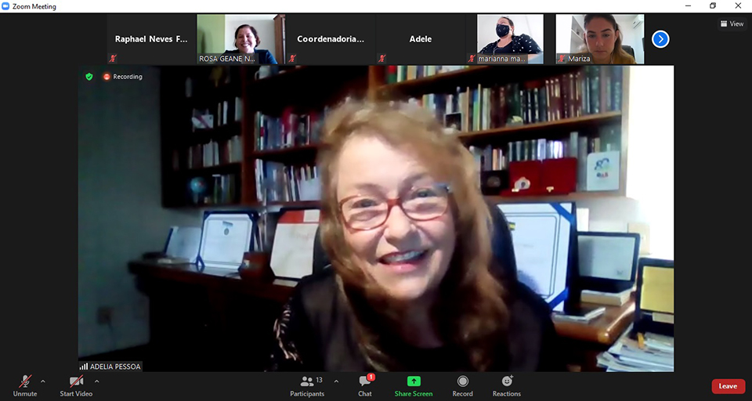Open the Reactions menu
752x401 pixels.
(507, 385)
